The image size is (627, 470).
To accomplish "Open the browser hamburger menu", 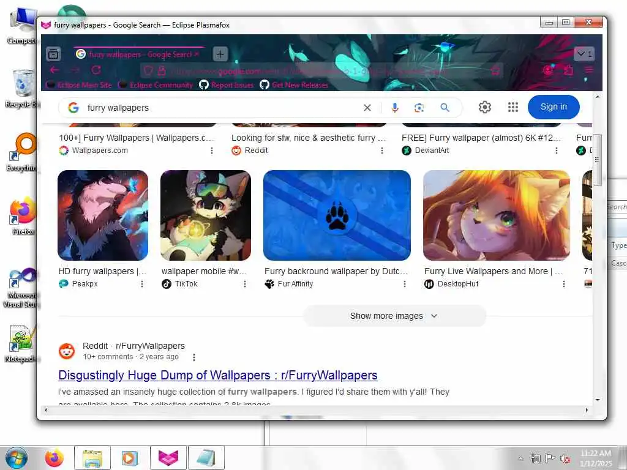I will click(x=589, y=70).
